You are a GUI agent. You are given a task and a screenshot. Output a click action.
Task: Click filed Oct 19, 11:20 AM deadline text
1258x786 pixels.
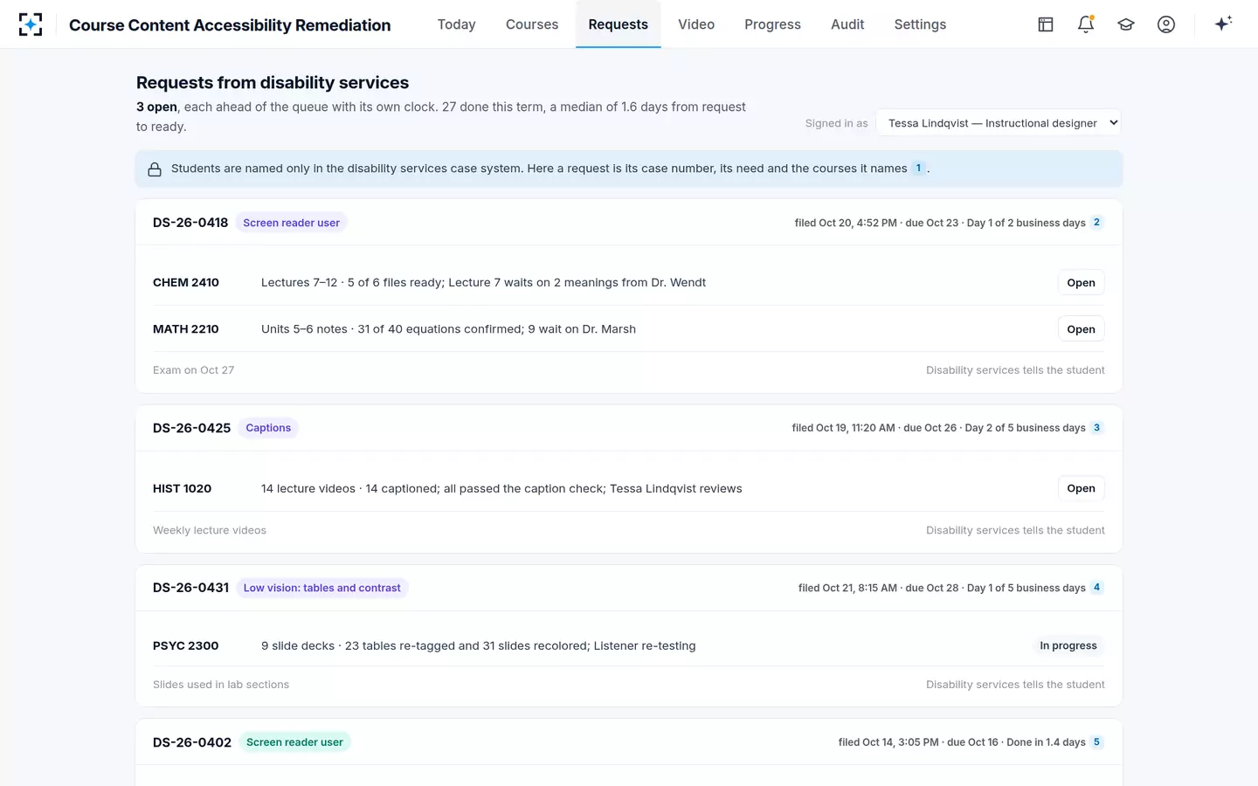coord(938,428)
